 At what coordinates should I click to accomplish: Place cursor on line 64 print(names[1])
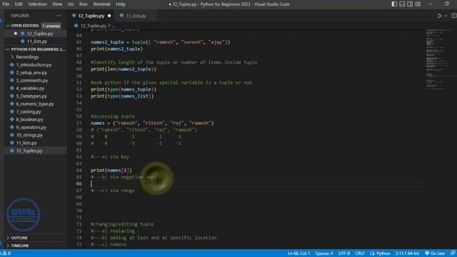(111, 170)
